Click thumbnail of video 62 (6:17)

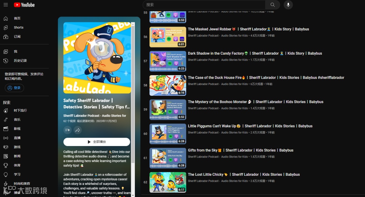(168, 182)
